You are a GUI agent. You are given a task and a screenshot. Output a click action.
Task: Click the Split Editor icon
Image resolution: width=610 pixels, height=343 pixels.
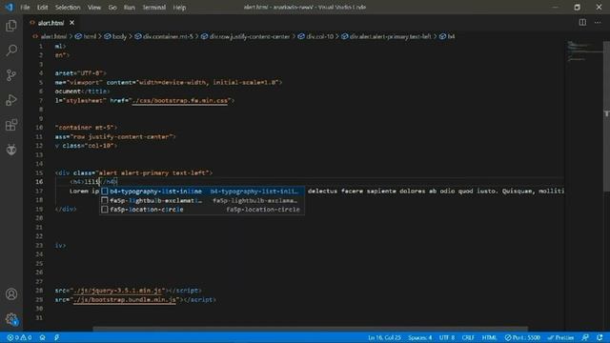coord(582,23)
